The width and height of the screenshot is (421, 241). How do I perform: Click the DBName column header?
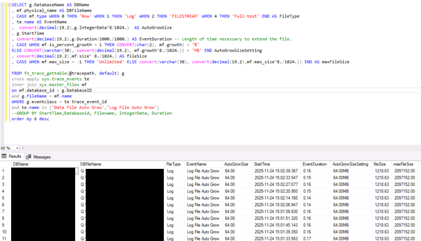coord(21,164)
